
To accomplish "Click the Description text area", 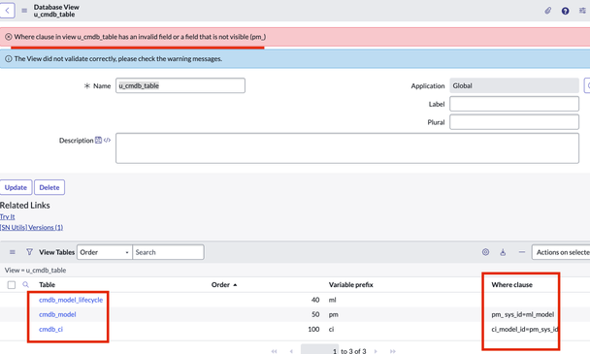I will click(x=347, y=147).
